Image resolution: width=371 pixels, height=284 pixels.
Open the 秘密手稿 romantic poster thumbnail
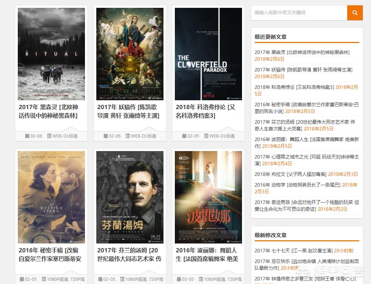[51, 197]
